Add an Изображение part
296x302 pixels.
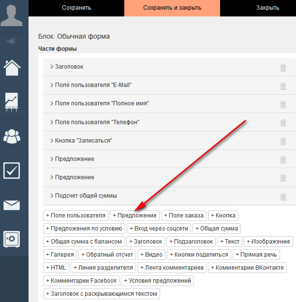[268, 242]
